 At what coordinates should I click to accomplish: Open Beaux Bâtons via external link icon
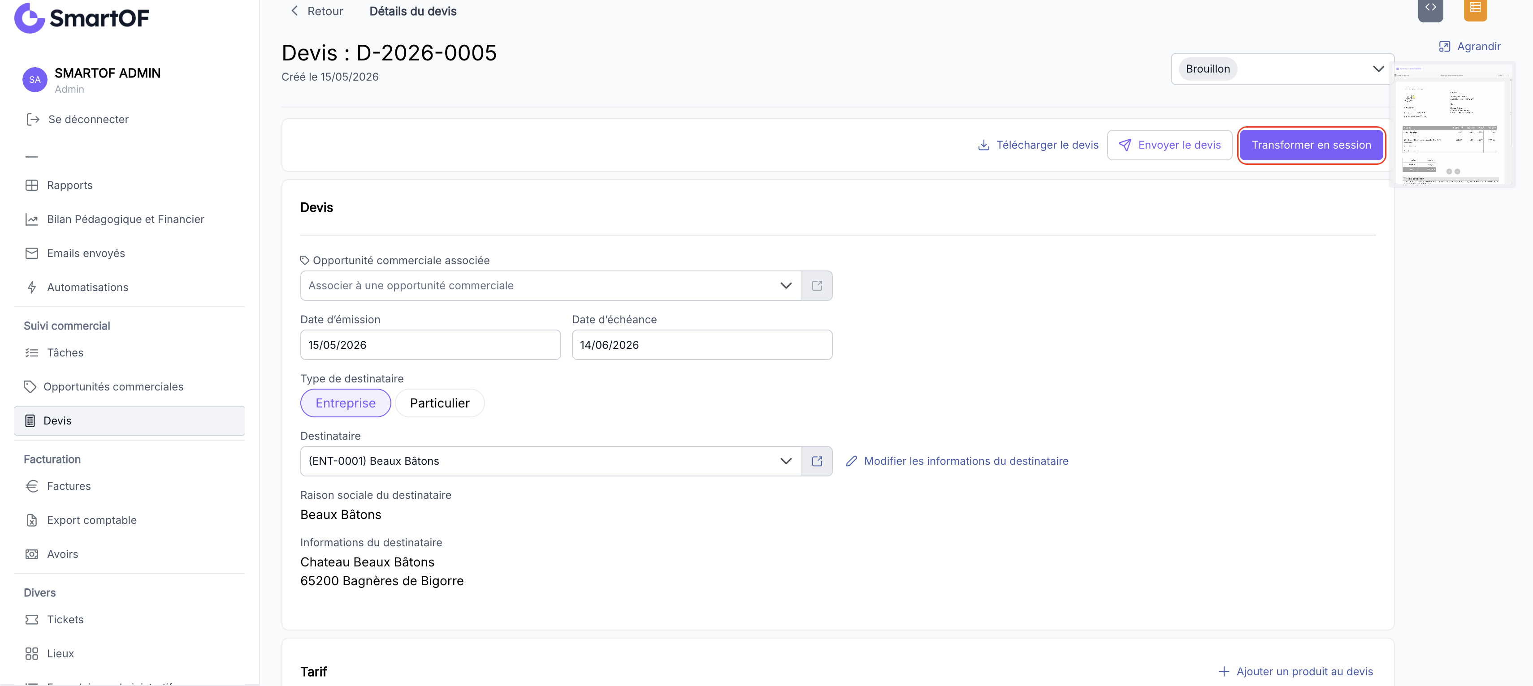point(817,461)
